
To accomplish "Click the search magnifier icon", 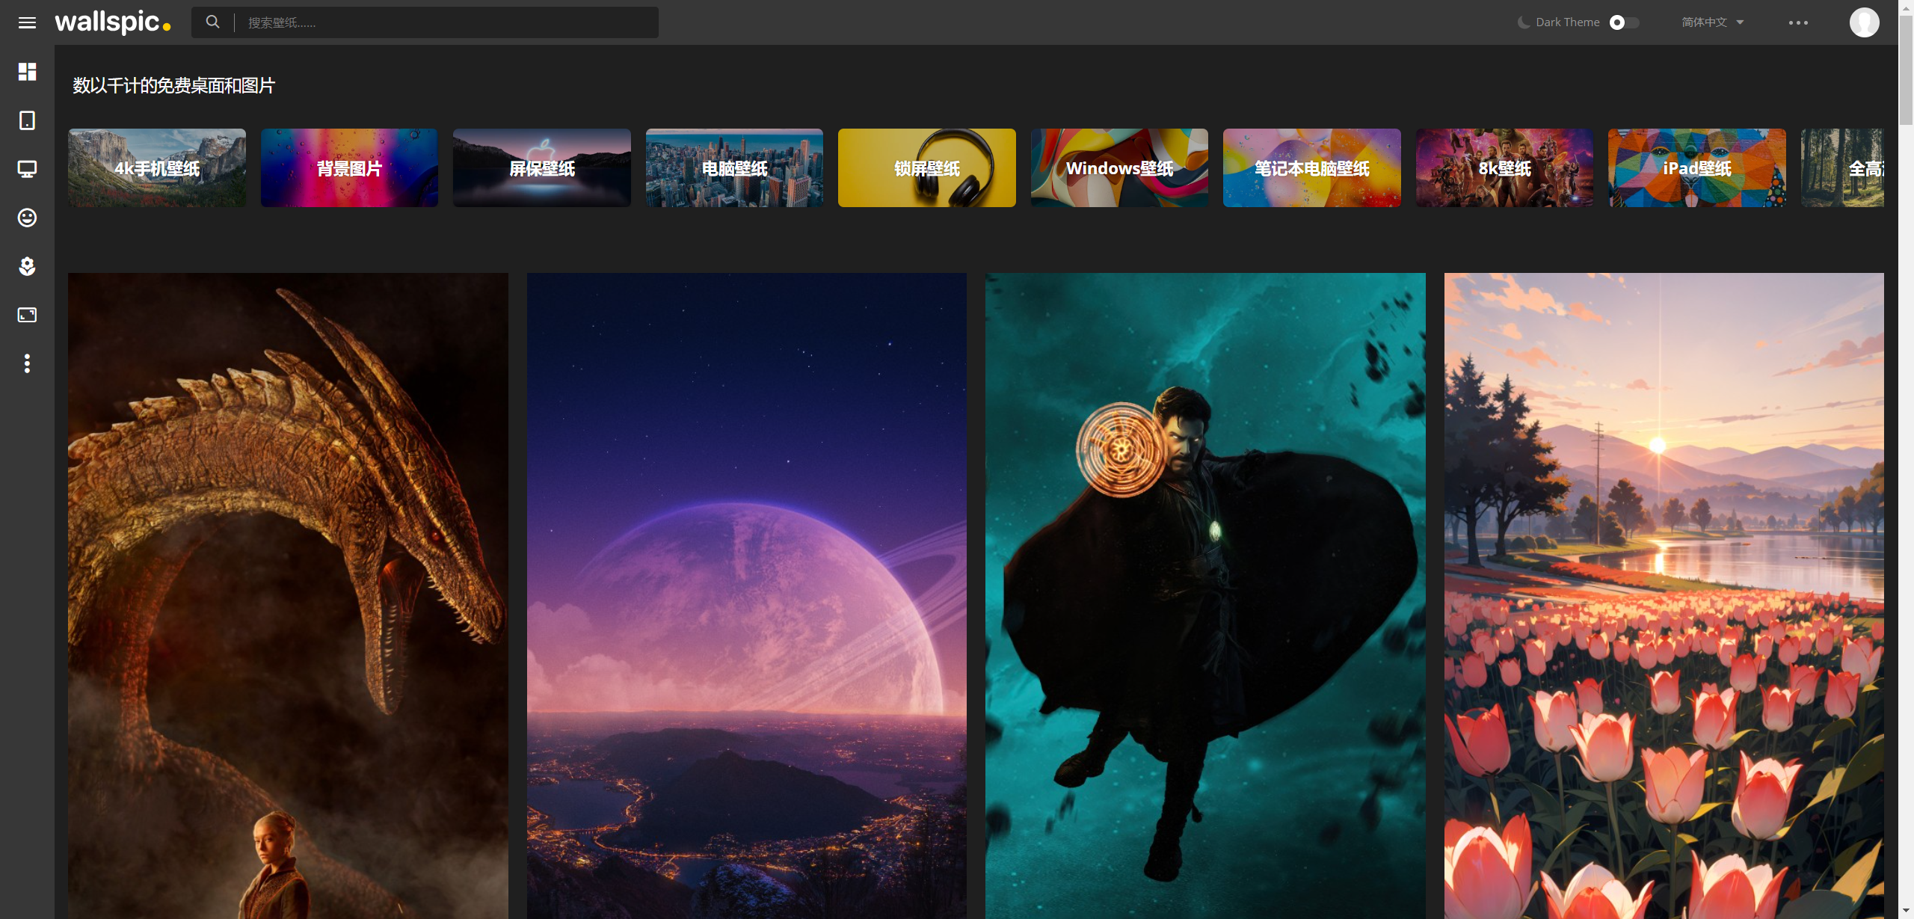I will (x=213, y=22).
